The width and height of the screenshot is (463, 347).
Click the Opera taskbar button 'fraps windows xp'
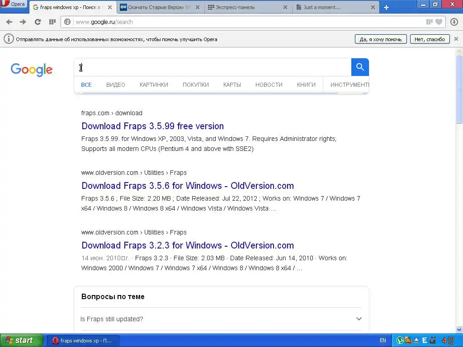83,341
